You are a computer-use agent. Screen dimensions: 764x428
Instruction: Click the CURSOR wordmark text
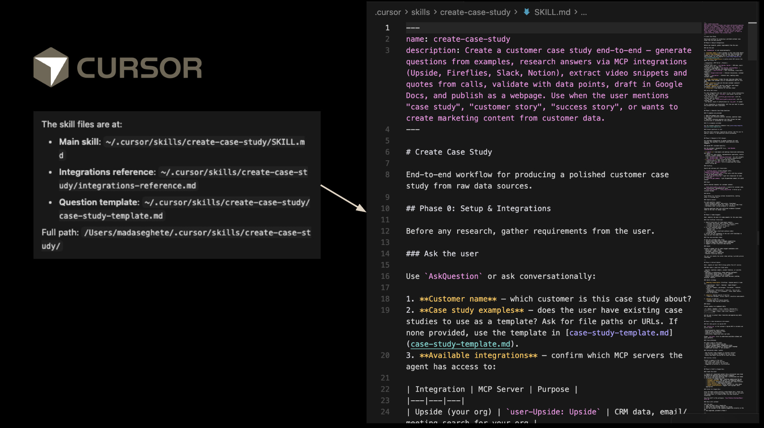[x=139, y=68]
